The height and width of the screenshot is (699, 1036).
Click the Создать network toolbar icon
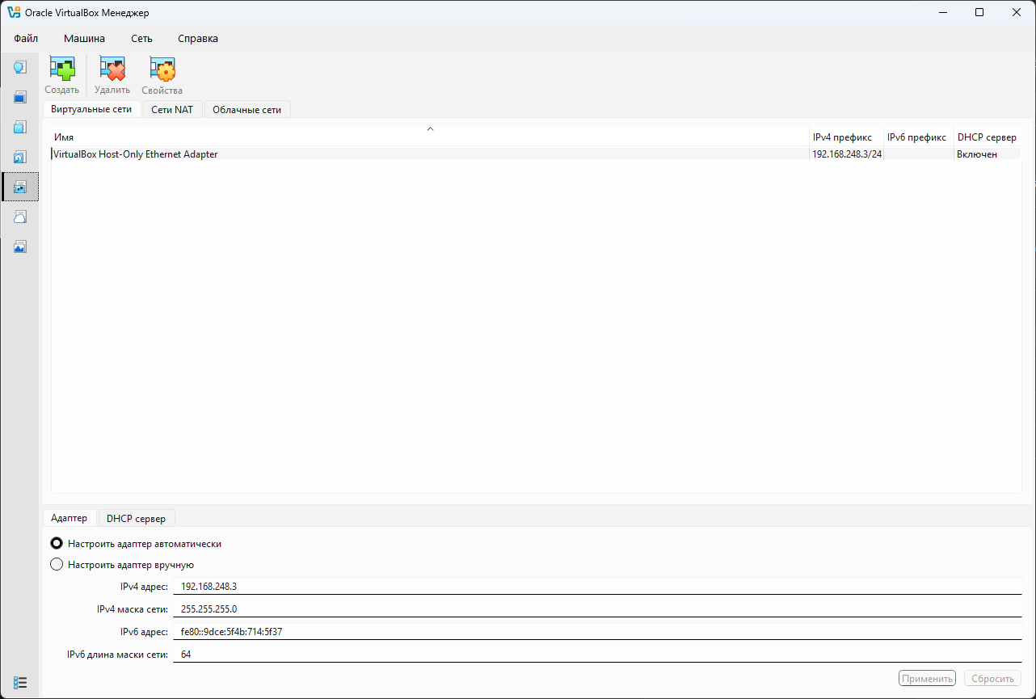pyautogui.click(x=61, y=70)
